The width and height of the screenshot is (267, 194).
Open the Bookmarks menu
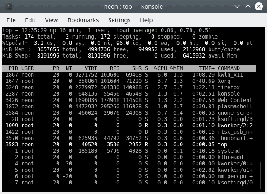click(83, 20)
